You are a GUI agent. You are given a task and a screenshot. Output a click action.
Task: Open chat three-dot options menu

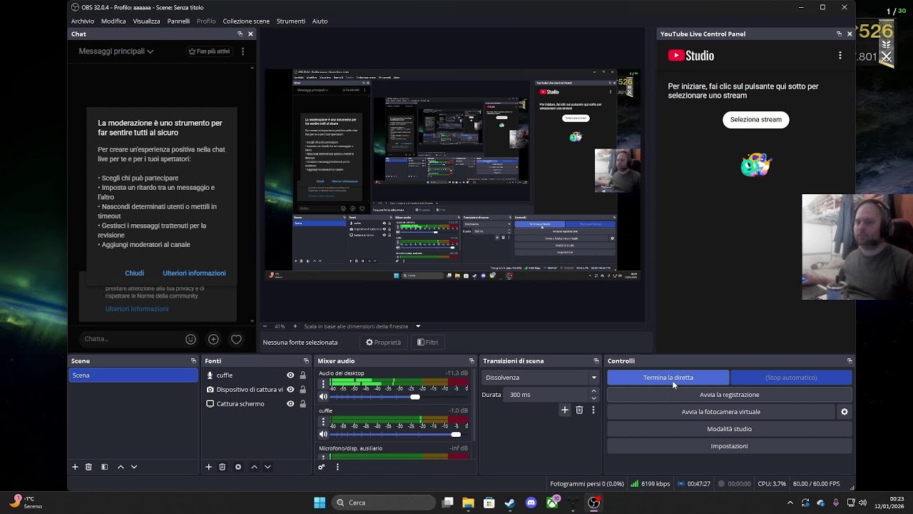243,51
